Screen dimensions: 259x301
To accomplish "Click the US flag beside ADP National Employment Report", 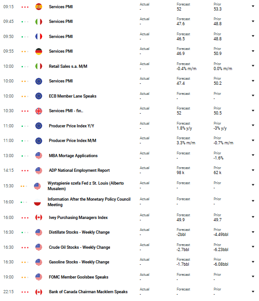I will point(39,170).
